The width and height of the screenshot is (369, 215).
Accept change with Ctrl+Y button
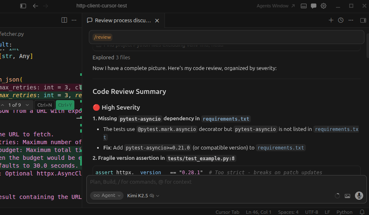65,105
